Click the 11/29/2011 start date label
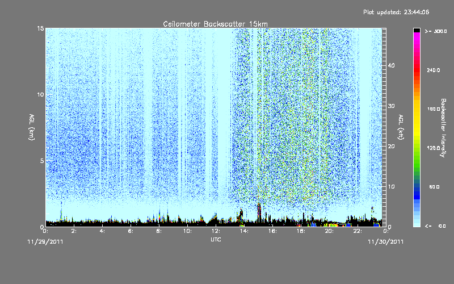 pos(45,242)
